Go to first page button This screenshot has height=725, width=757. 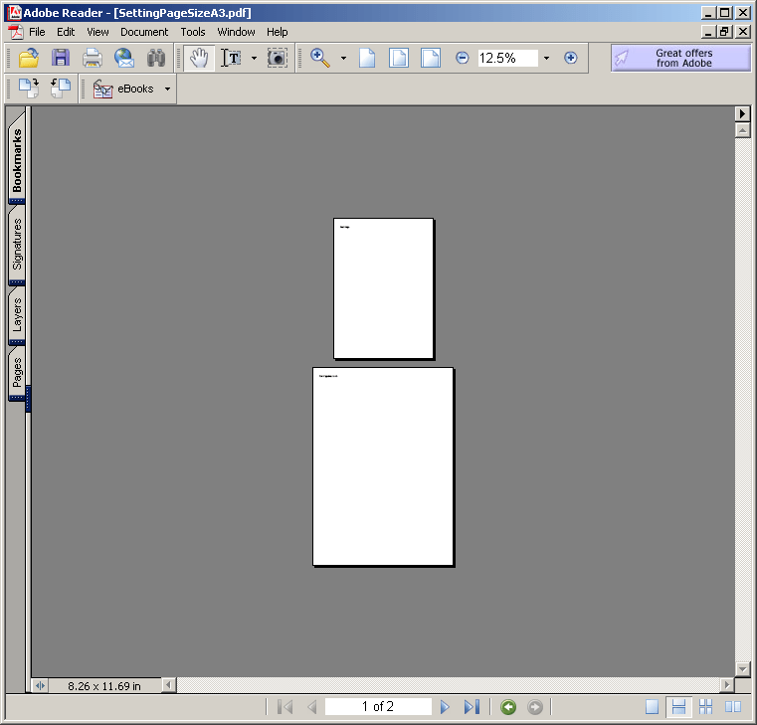(284, 707)
